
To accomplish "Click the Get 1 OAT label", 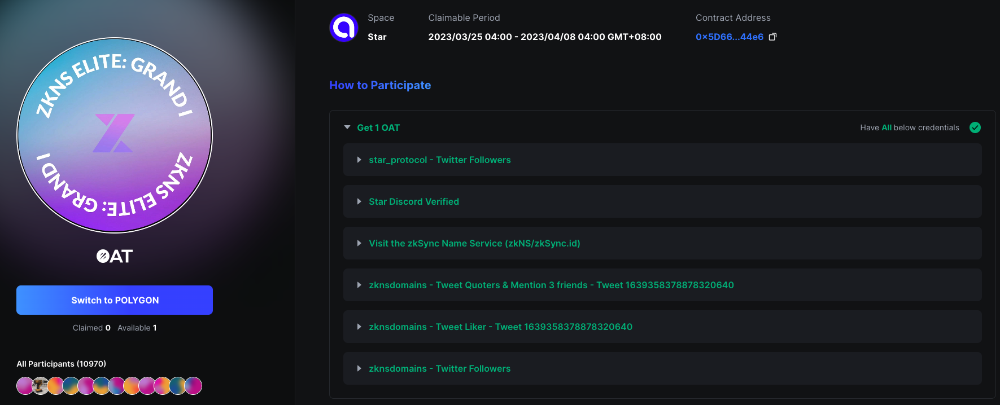I will [x=378, y=127].
